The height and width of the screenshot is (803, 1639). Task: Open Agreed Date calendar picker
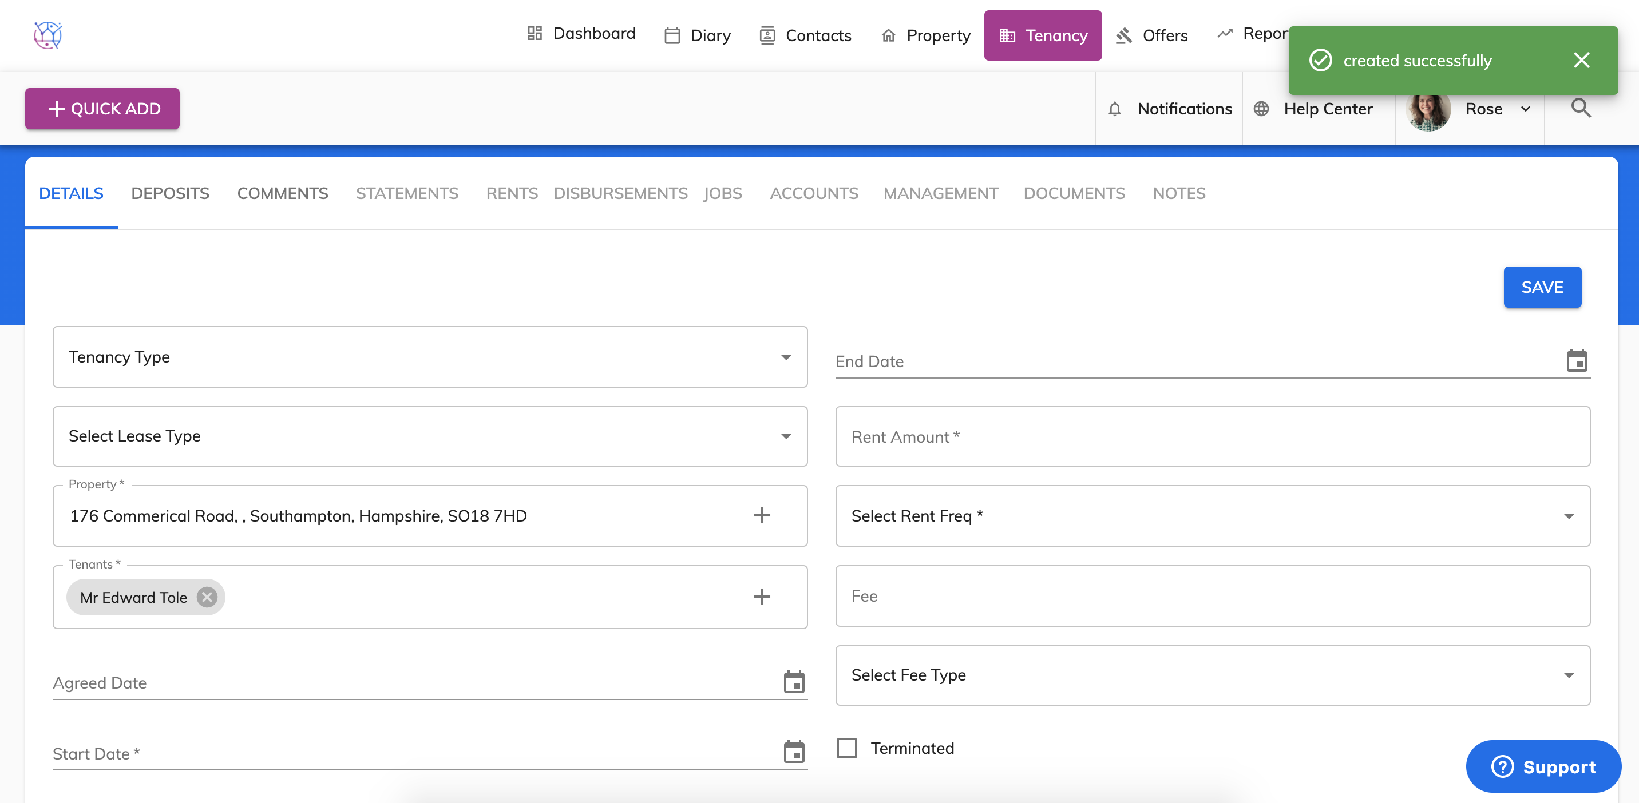(793, 682)
